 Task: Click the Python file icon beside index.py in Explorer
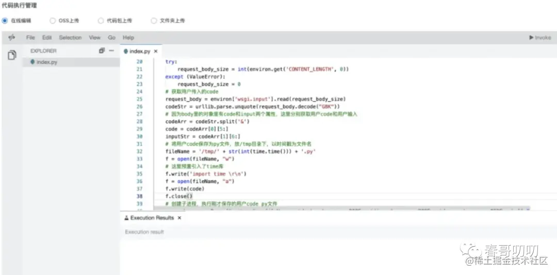coord(32,62)
